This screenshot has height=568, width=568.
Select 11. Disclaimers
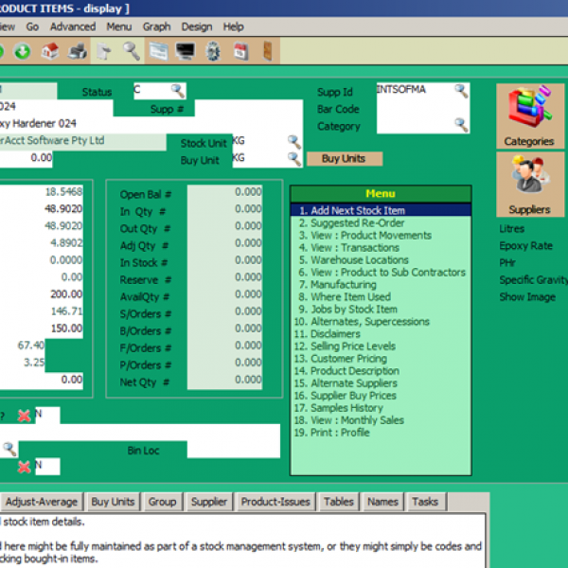coord(381,333)
